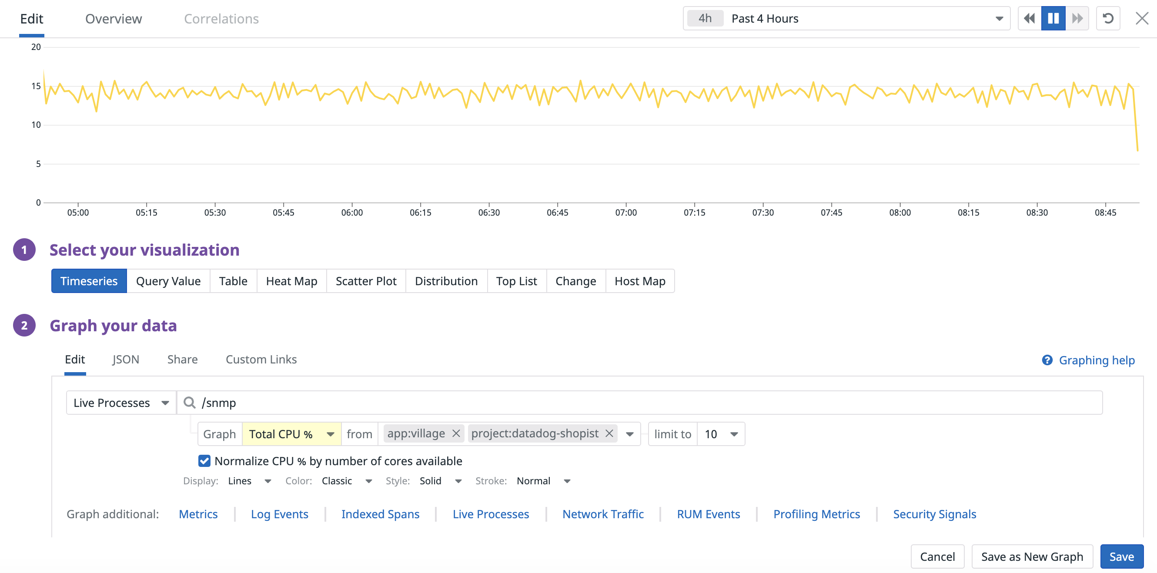Screen dimensions: 1157x573
Task: Switch to the JSON tab
Action: pyautogui.click(x=126, y=360)
